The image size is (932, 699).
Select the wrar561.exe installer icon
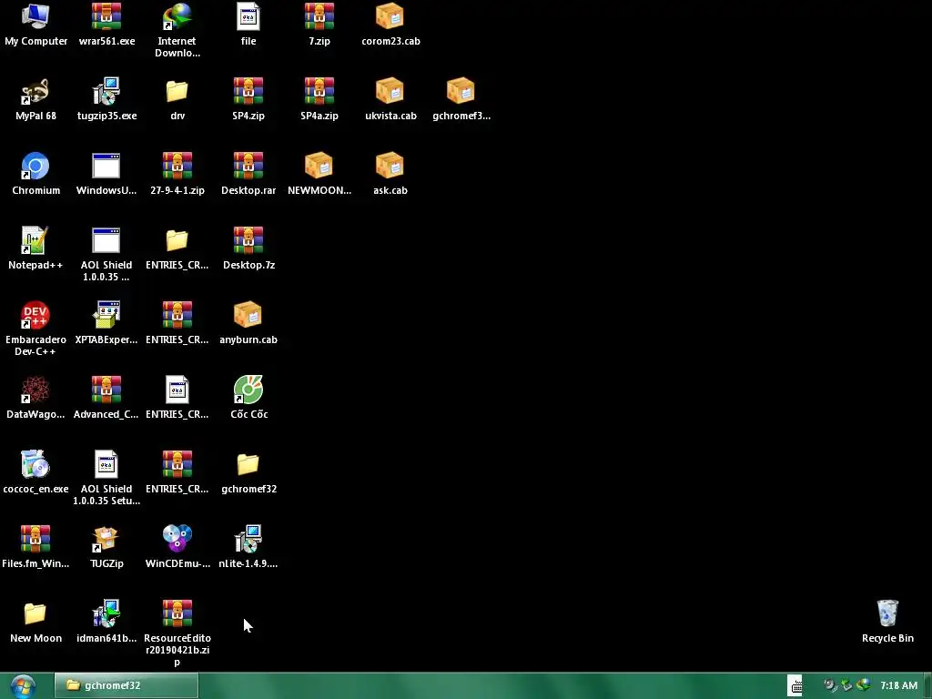[106, 16]
